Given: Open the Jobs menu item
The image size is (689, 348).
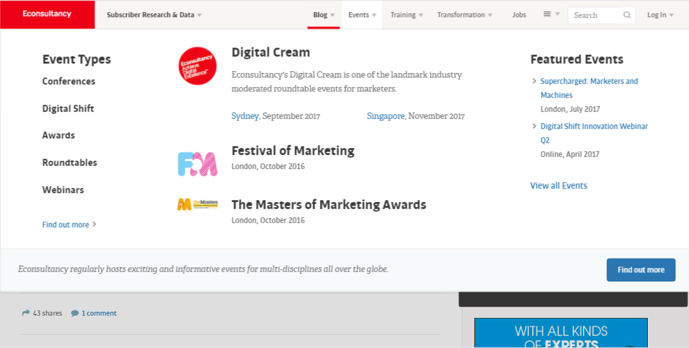Looking at the screenshot, I should (519, 15).
